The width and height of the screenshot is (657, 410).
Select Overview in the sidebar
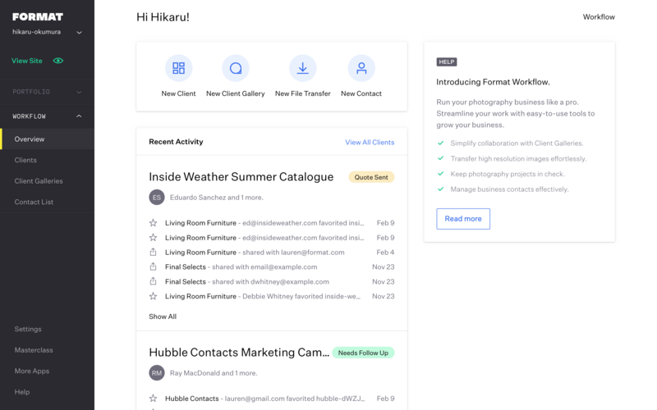[x=47, y=139]
